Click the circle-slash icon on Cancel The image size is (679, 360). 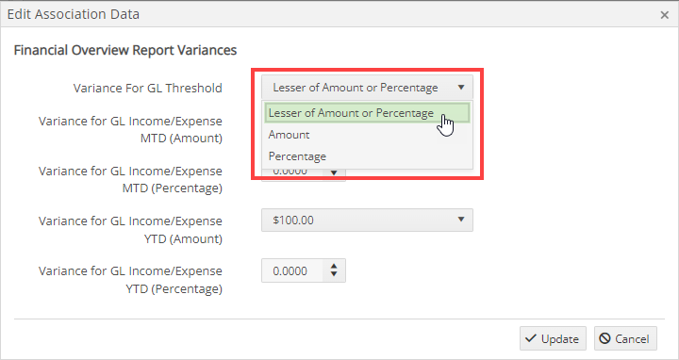coord(604,338)
